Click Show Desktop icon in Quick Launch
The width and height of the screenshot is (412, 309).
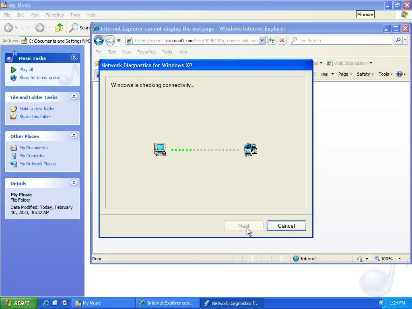pyautogui.click(x=55, y=303)
